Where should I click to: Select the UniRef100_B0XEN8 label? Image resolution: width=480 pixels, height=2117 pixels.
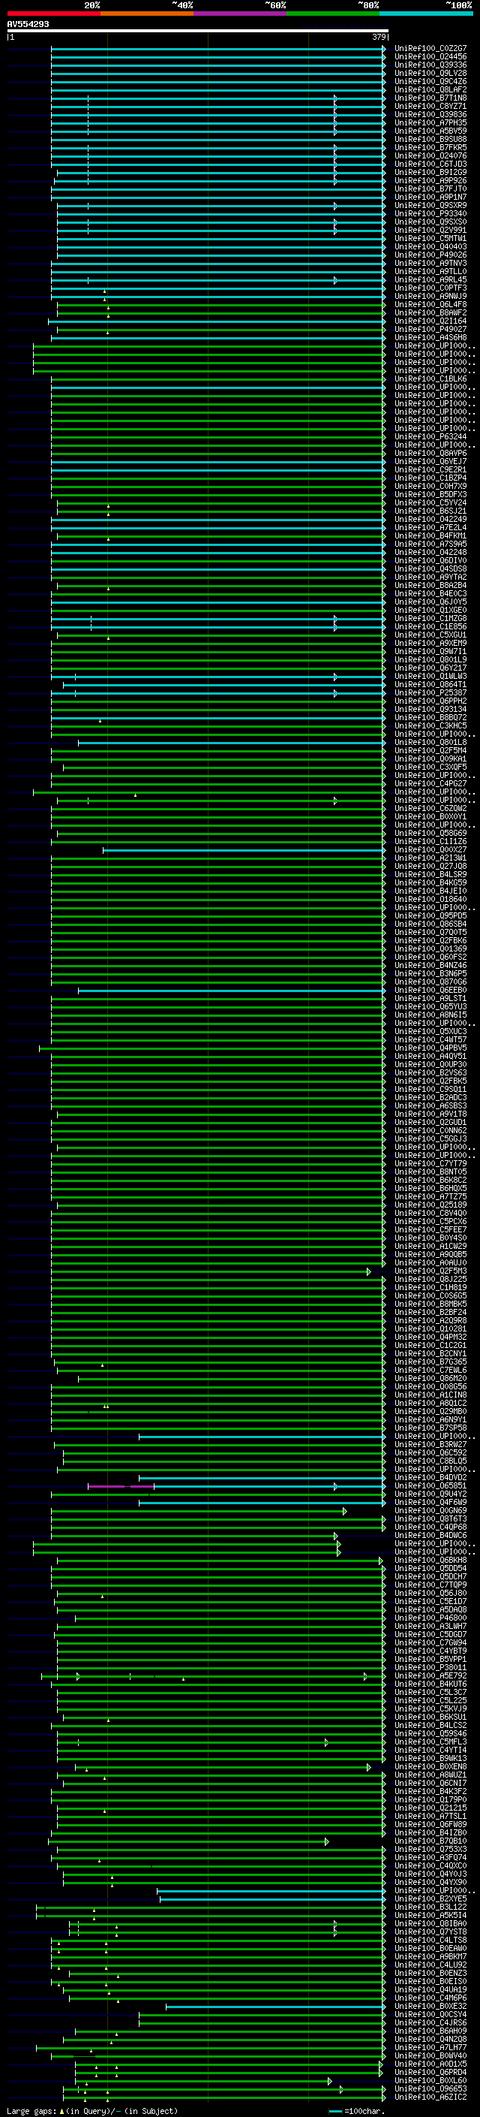[430, 1766]
